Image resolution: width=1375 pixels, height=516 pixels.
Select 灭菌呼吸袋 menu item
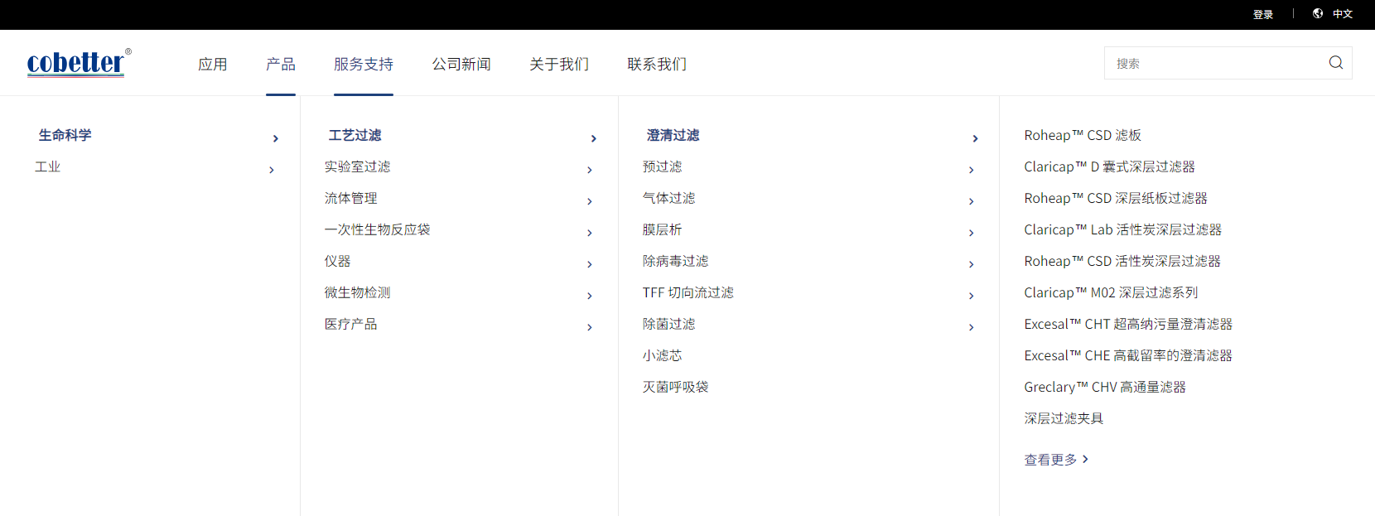(x=675, y=387)
